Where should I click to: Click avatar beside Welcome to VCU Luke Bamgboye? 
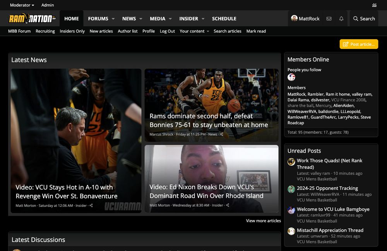click(x=291, y=210)
